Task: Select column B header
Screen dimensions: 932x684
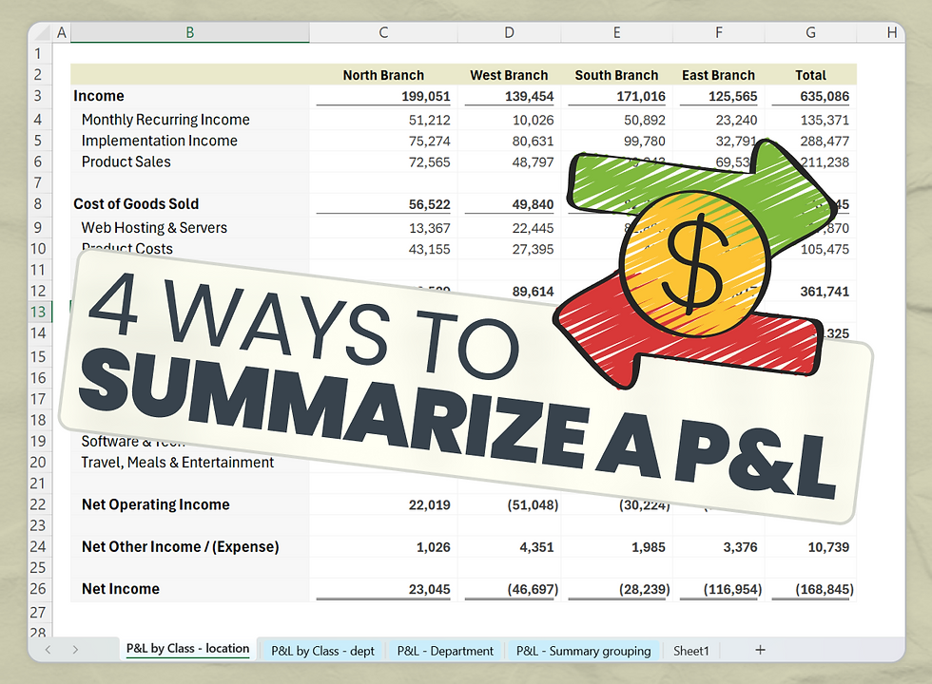Action: [189, 31]
